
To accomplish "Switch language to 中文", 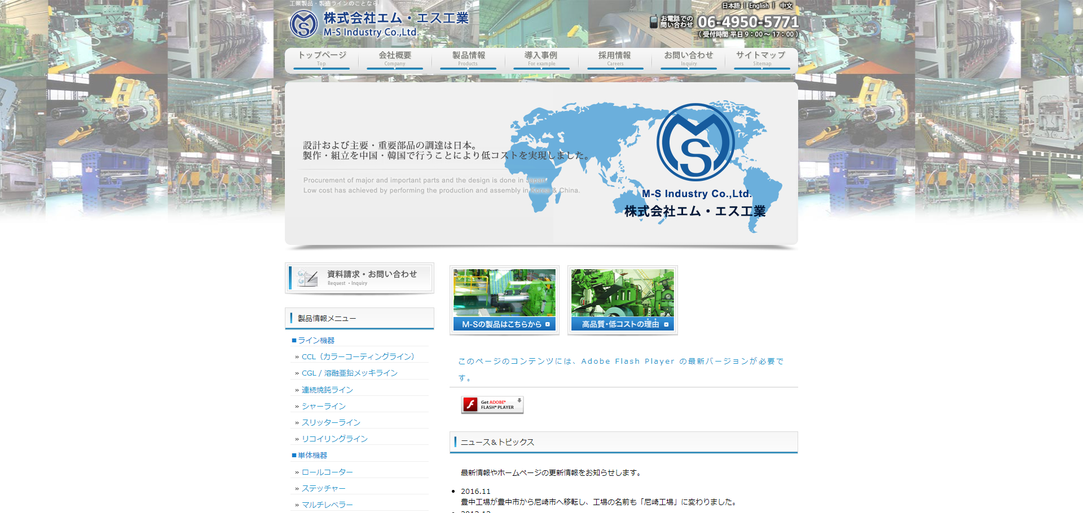I will coord(786,6).
